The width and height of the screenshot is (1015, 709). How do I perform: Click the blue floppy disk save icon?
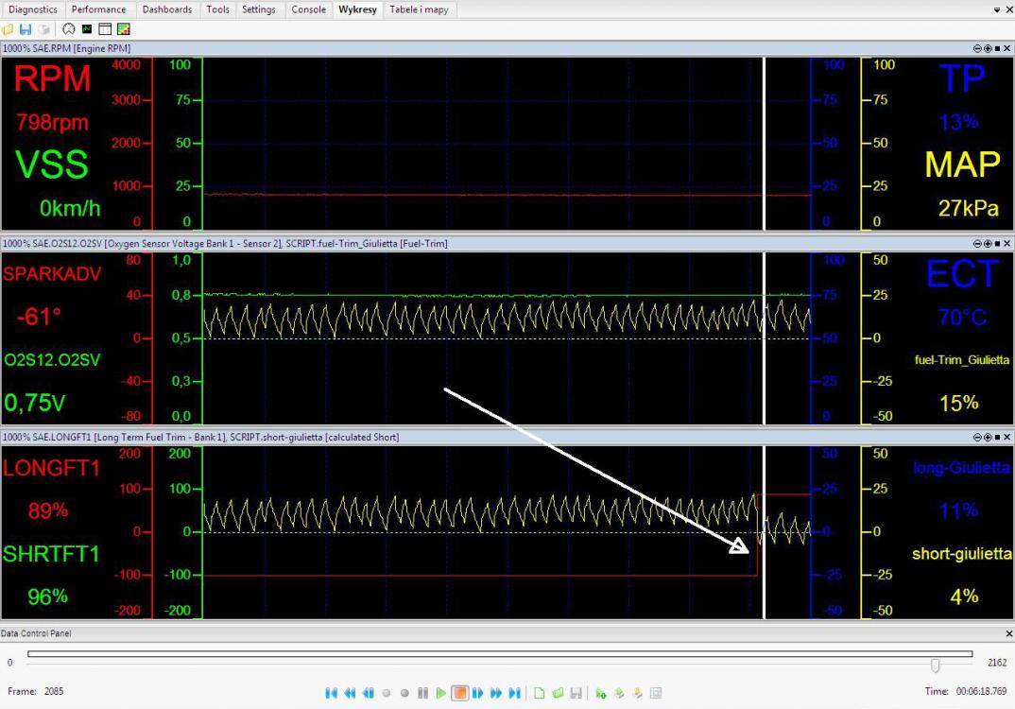click(26, 30)
